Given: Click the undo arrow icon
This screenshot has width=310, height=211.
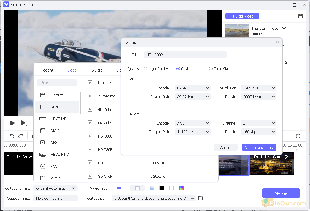Looking at the screenshot, I should point(12,136).
